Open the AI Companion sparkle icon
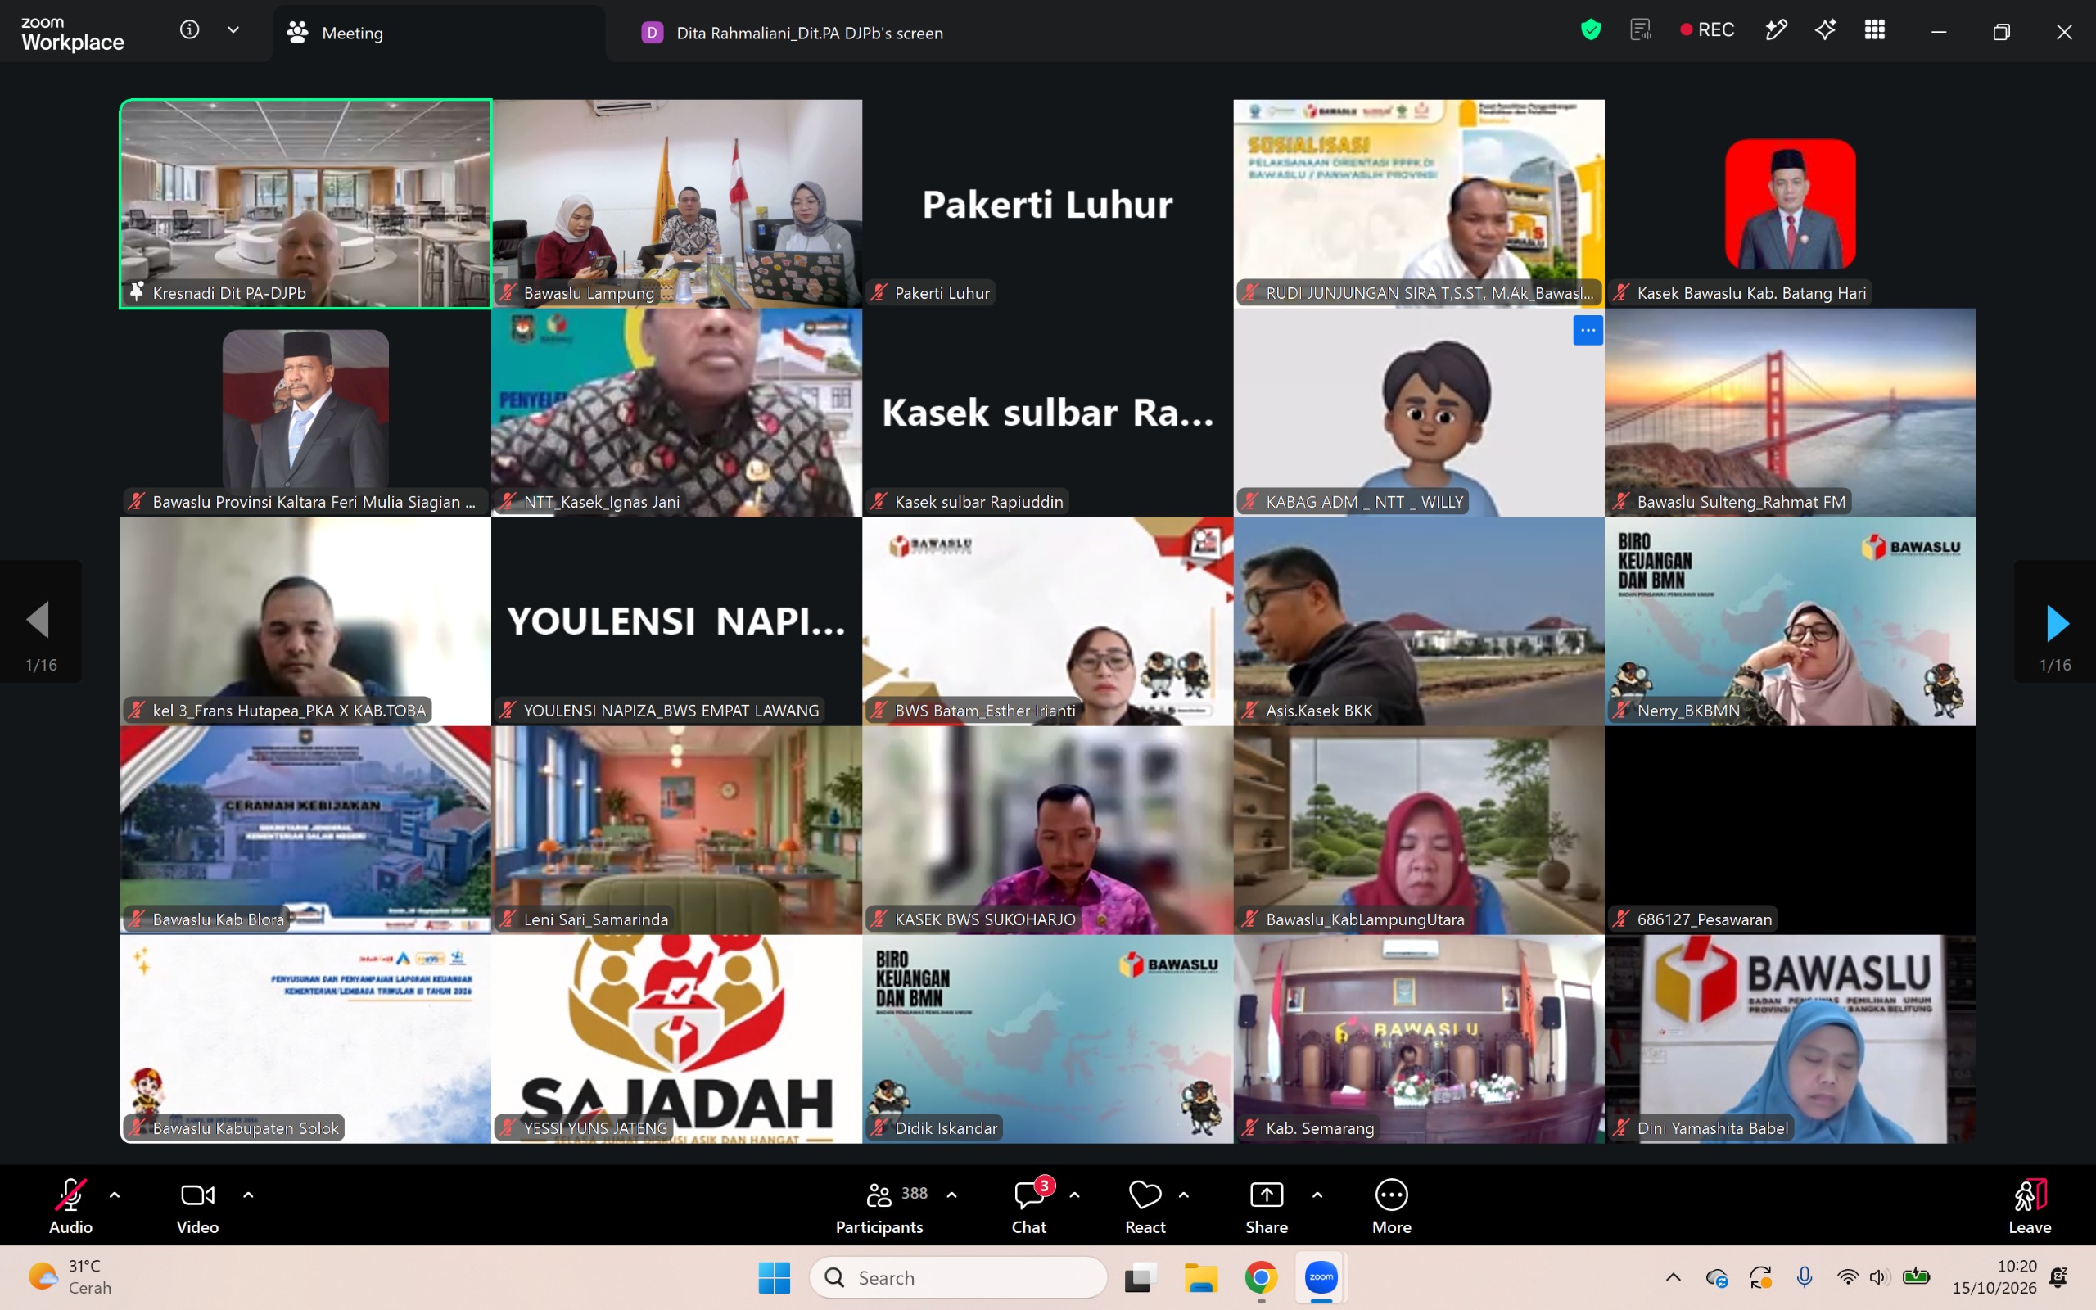The image size is (2096, 1310). click(1825, 30)
